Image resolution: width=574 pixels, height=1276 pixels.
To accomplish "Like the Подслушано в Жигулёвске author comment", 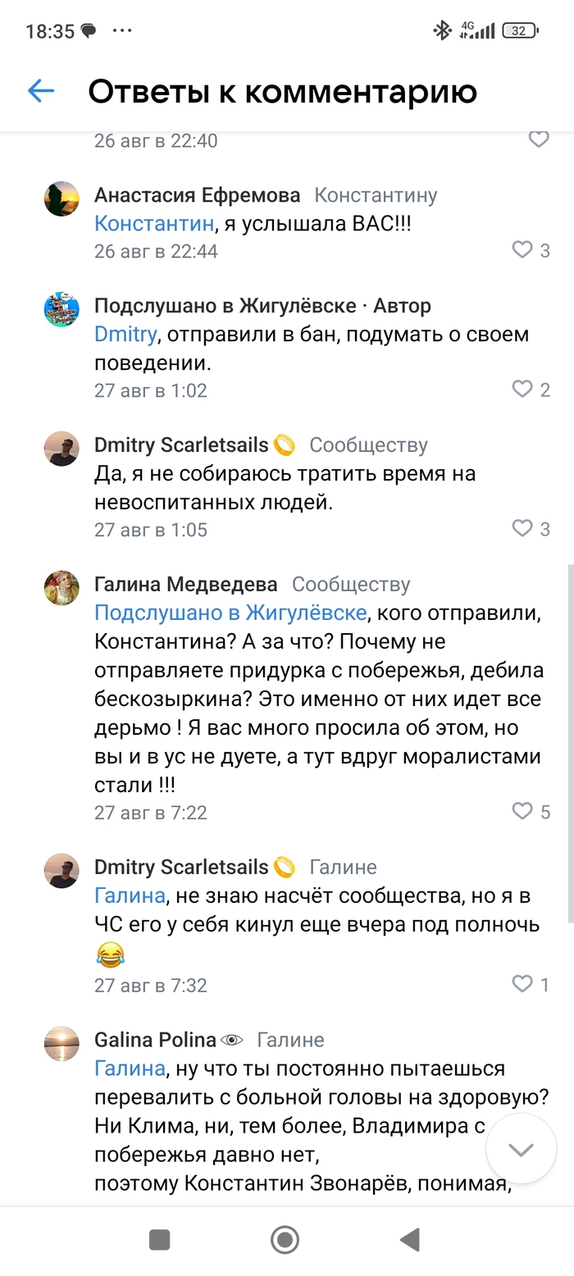I will click(522, 390).
